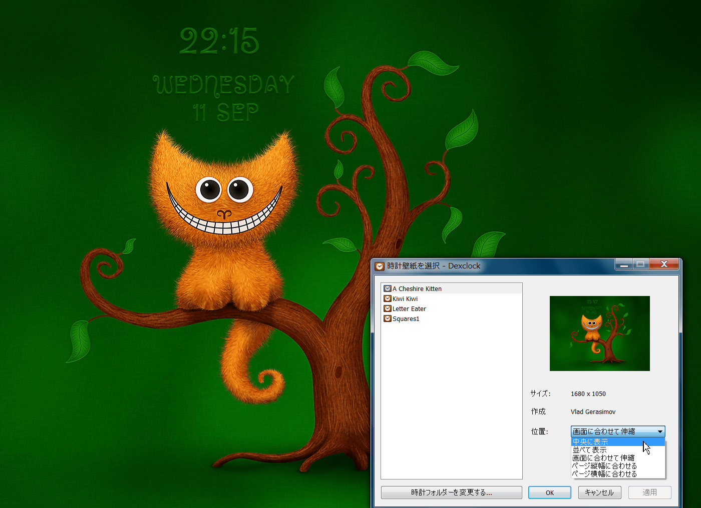Select the A Cheshire Kitten wallpaper entry
The width and height of the screenshot is (701, 508).
pos(452,288)
